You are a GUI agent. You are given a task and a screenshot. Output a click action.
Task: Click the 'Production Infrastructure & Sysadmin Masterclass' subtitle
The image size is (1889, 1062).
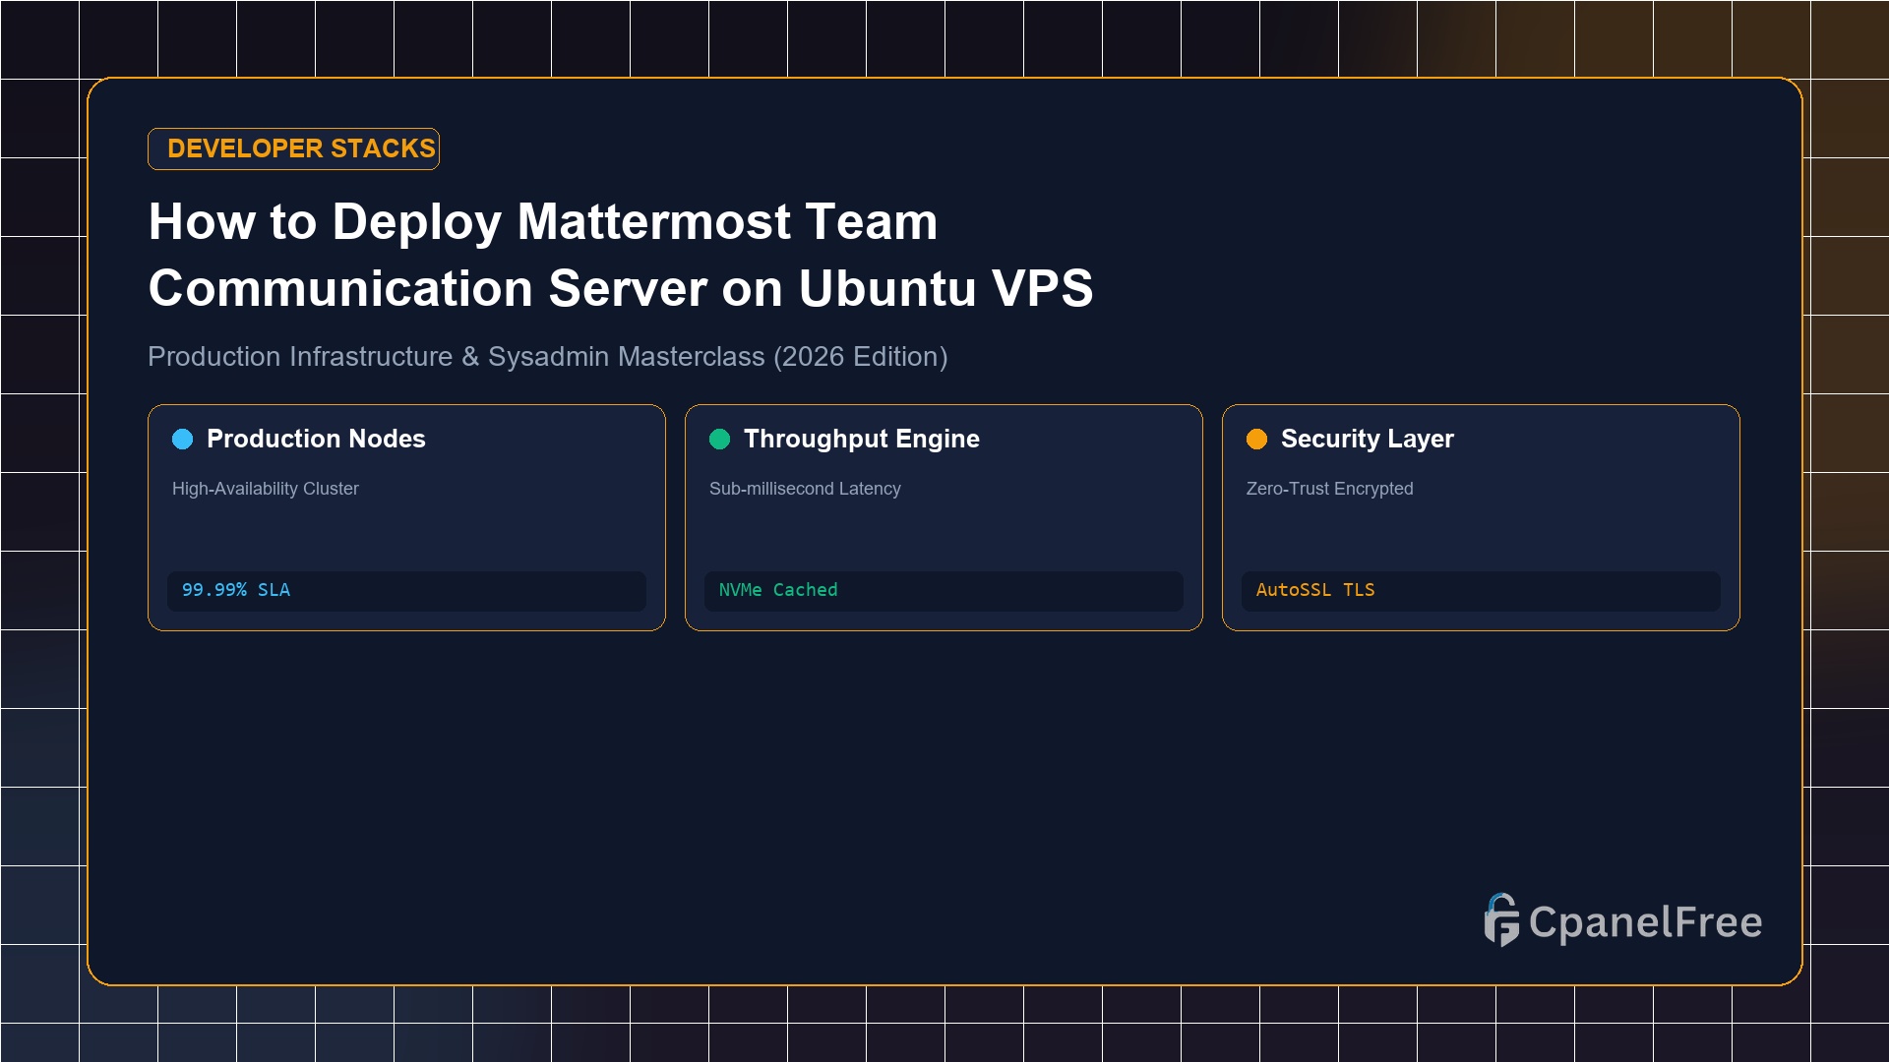pyautogui.click(x=548, y=356)
